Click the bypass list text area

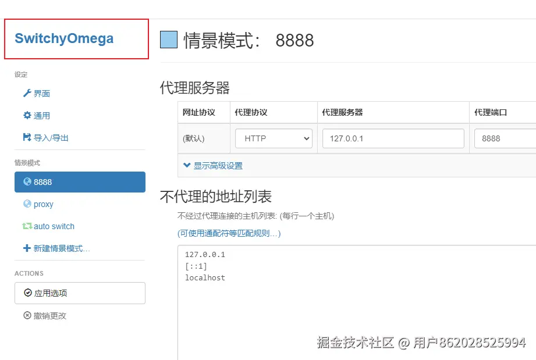coord(357,302)
